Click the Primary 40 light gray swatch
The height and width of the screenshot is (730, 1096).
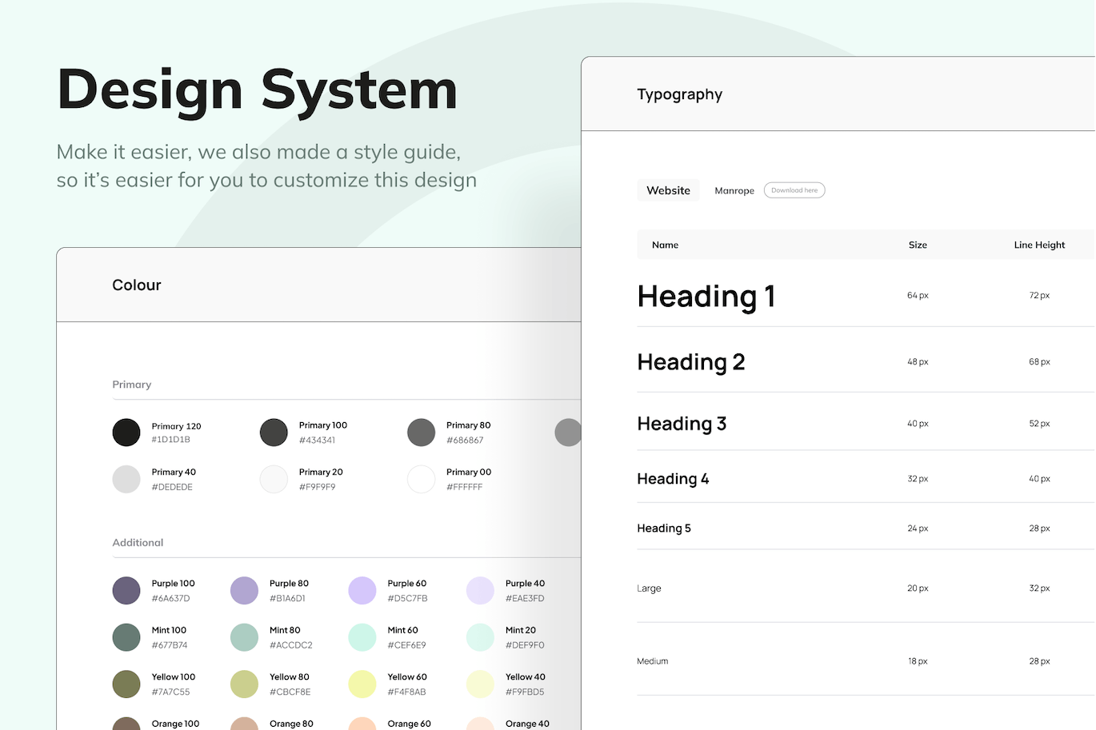coord(126,479)
